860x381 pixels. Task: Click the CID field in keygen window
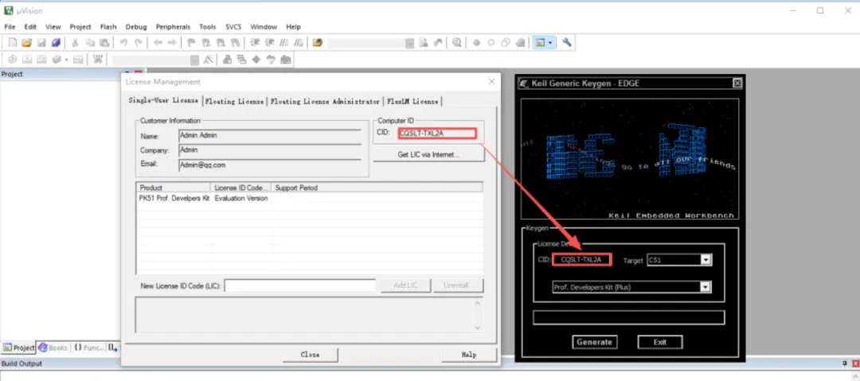click(x=581, y=260)
